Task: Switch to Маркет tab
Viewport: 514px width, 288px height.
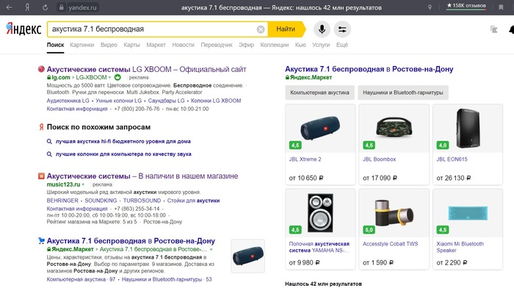Action: click(x=156, y=45)
